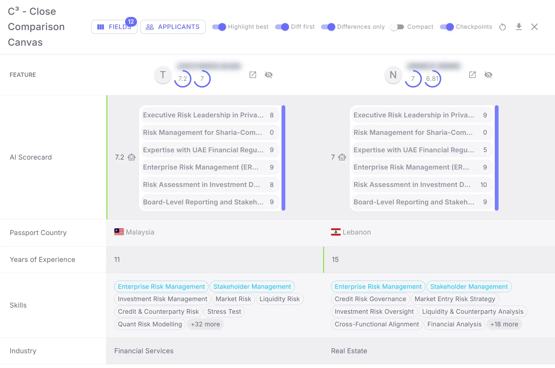Open the FIELDS column selector icon
Image resolution: width=555 pixels, height=368 pixels.
[x=101, y=27]
